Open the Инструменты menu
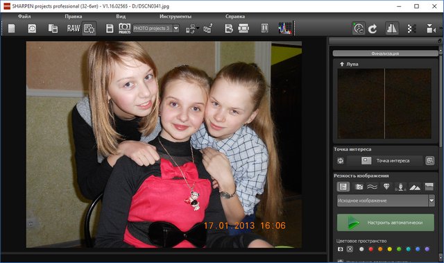Image resolution: width=444 pixels, height=263 pixels. [x=176, y=17]
